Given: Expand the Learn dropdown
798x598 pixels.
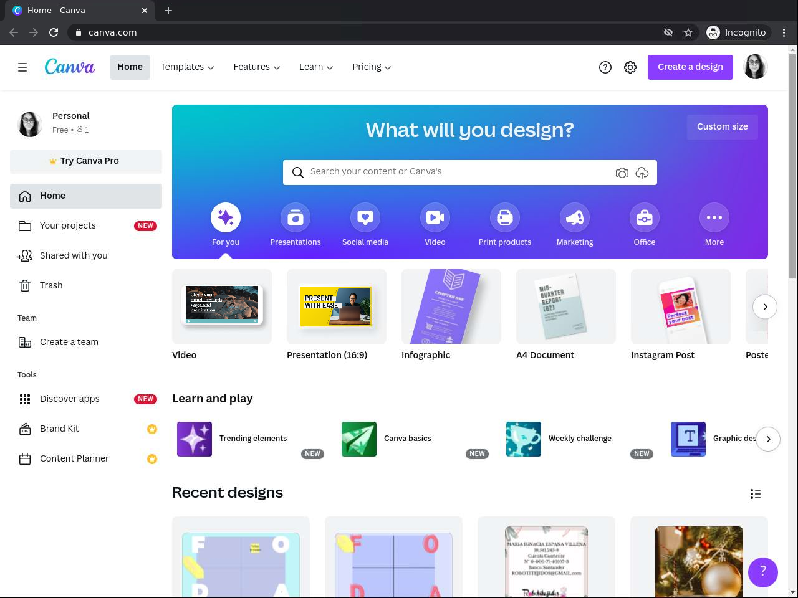Looking at the screenshot, I should point(316,67).
